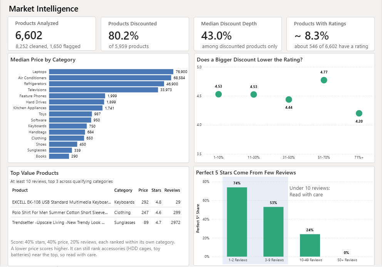Image resolution: width=382 pixels, height=267 pixels.
Task: Click the Product column header
Action: pos(20,190)
